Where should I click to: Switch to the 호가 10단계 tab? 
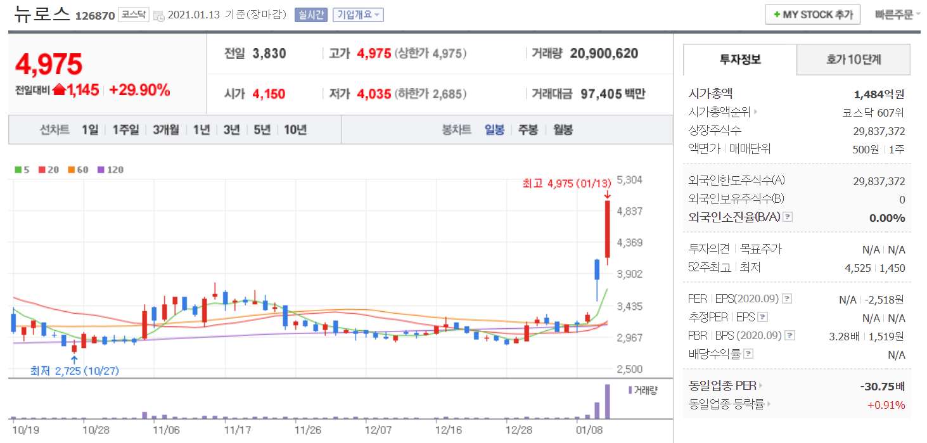pyautogui.click(x=853, y=60)
